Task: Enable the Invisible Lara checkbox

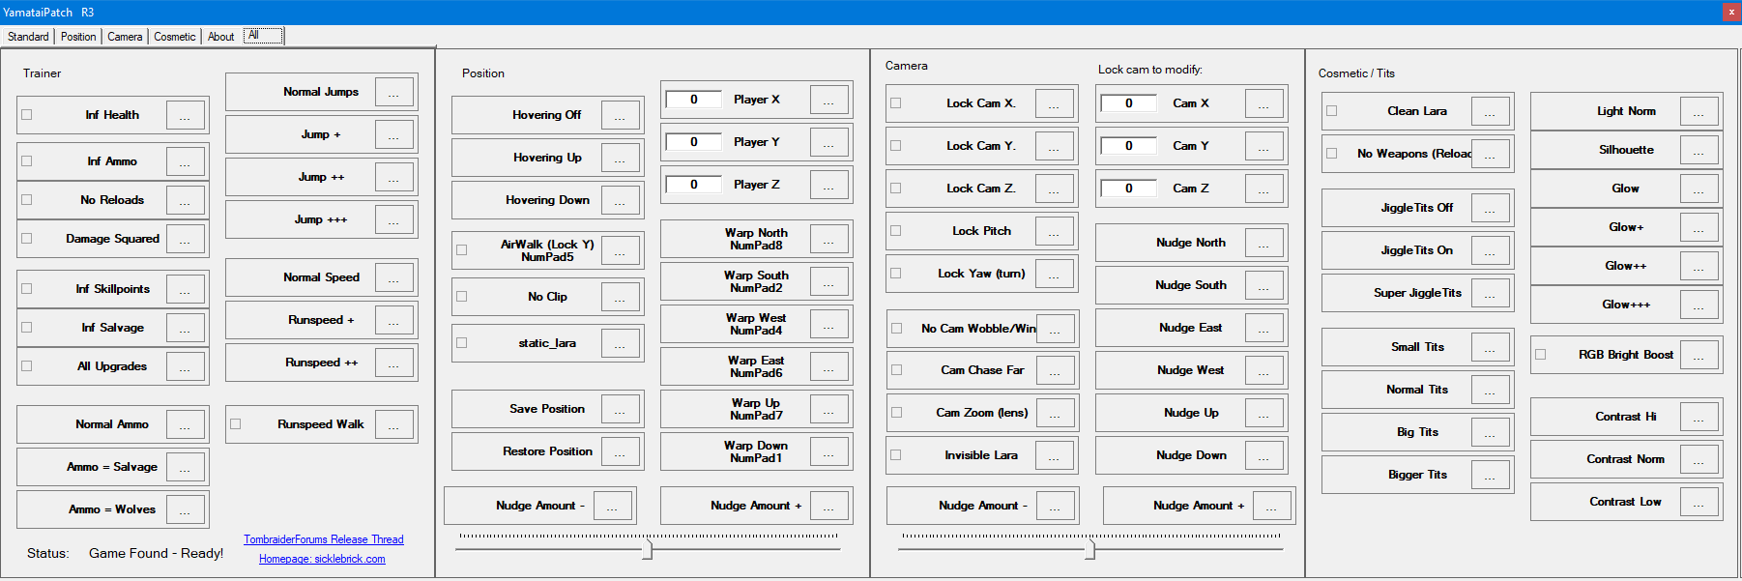Action: [x=896, y=455]
